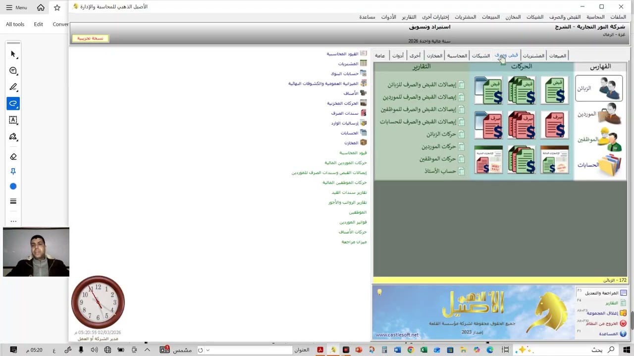Click the Windows Start button

(x=627, y=350)
